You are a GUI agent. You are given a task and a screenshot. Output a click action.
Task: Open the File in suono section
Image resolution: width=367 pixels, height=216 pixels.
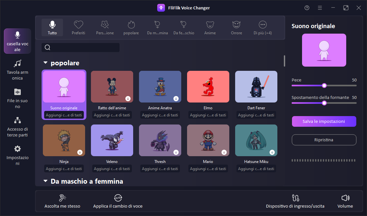coord(18,98)
